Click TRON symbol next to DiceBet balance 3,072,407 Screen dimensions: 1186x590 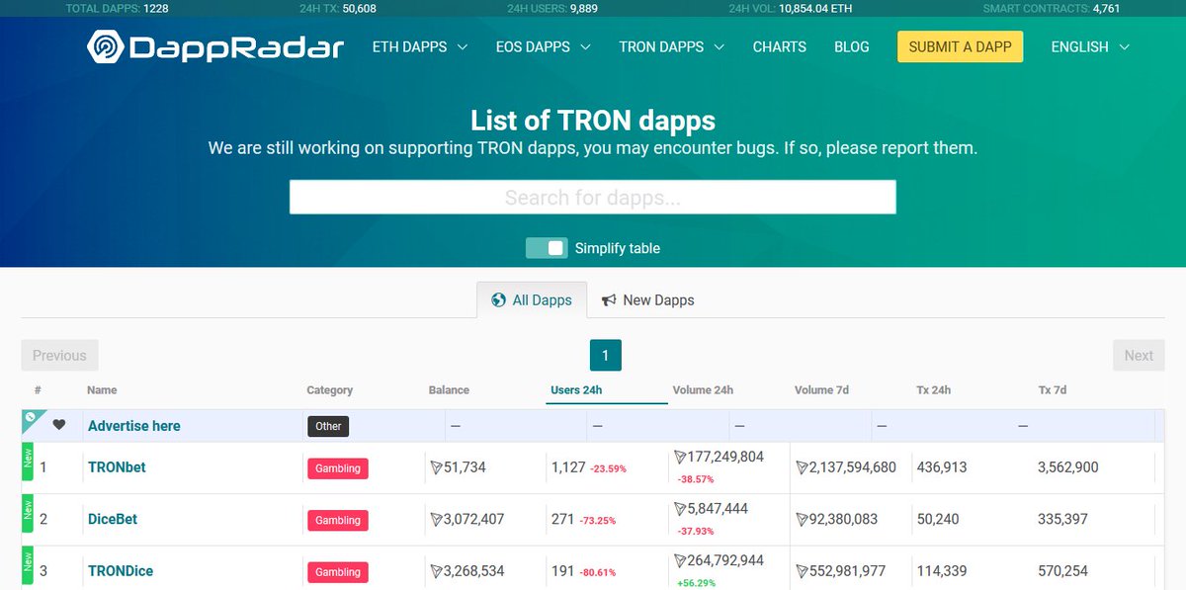(x=436, y=519)
